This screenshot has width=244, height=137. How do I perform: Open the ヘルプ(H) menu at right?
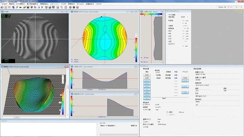pos(99,4)
